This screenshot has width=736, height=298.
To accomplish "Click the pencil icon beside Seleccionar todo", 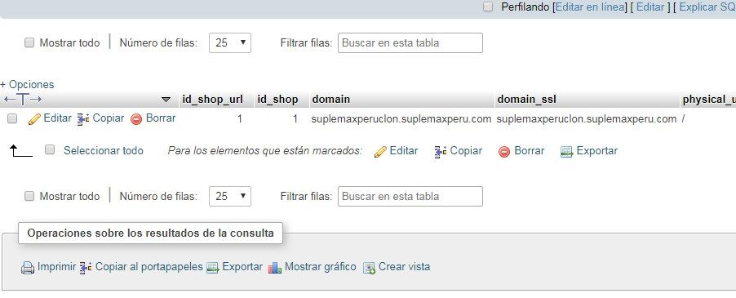I will coord(381,152).
